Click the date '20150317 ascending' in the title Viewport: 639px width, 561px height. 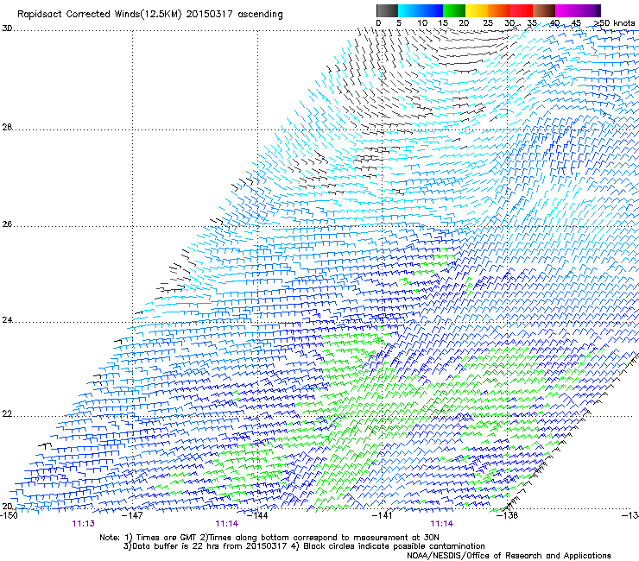tap(234, 15)
